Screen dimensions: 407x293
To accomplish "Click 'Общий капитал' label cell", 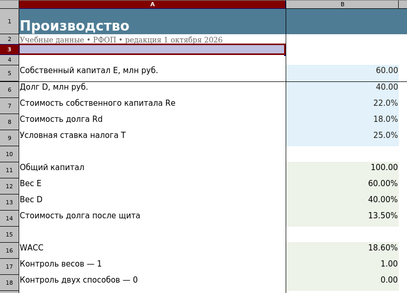I will click(x=152, y=170).
